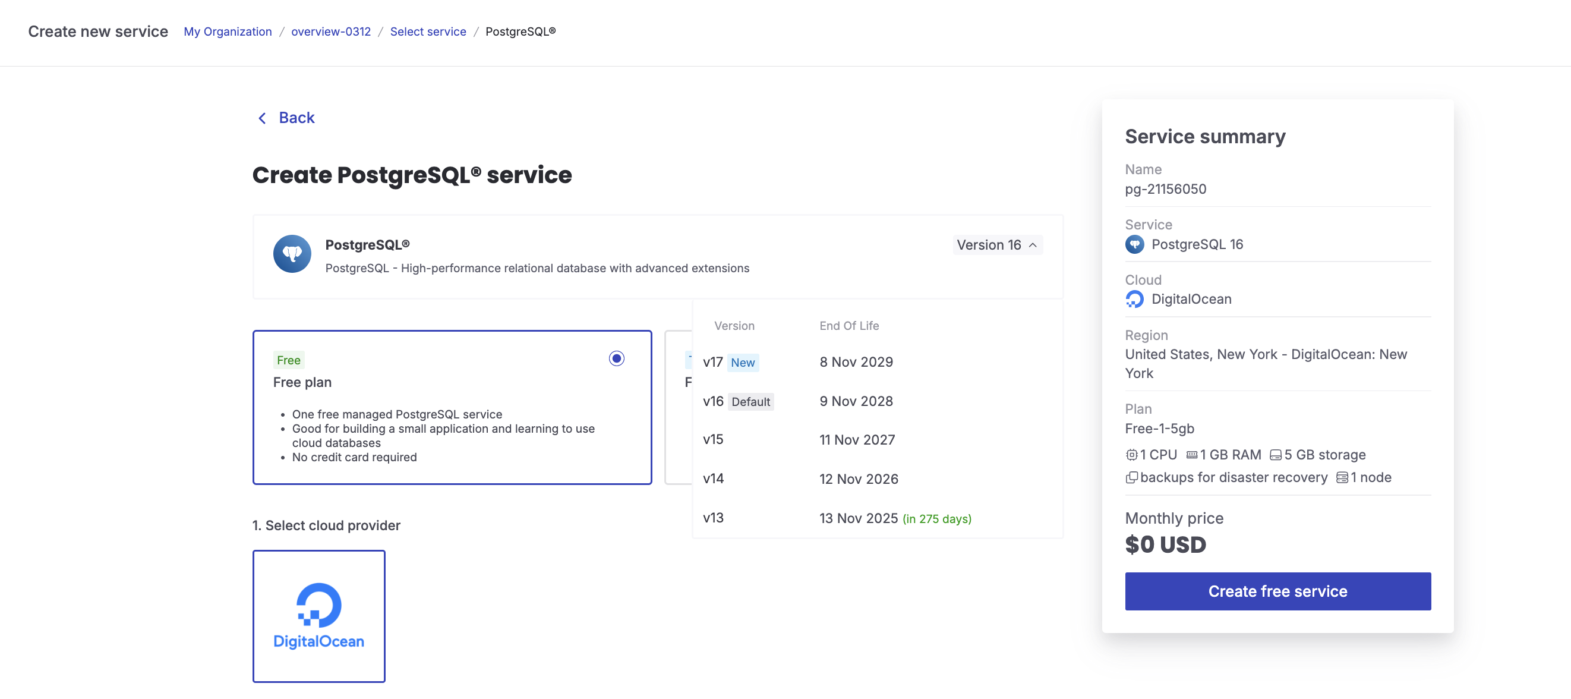Viewport: 1571px width, 699px height.
Task: Click plan name Free-1-5gb in summary
Action: 1159,428
